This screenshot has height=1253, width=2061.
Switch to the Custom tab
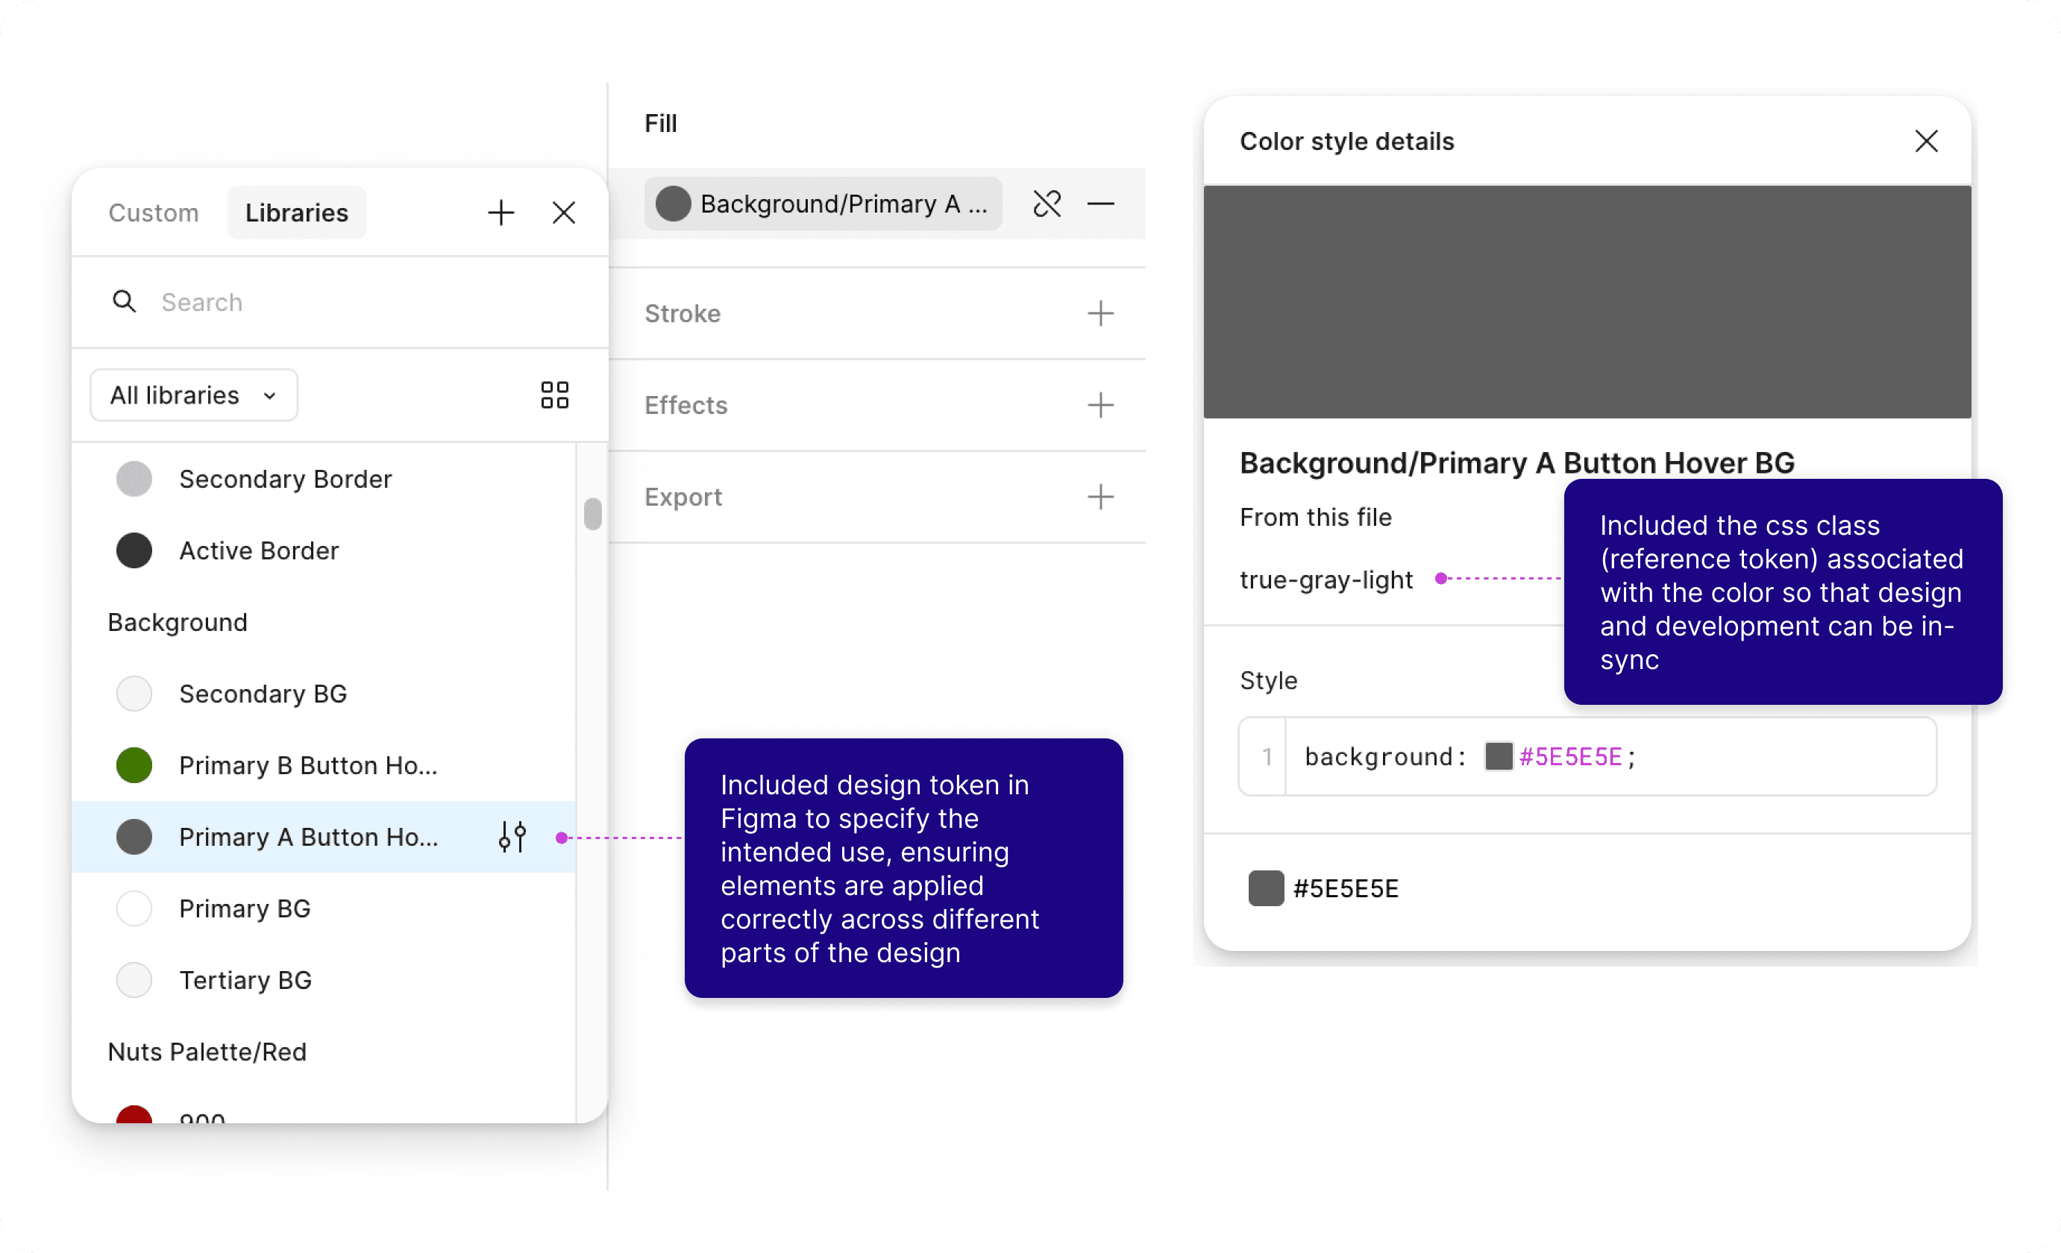(154, 213)
